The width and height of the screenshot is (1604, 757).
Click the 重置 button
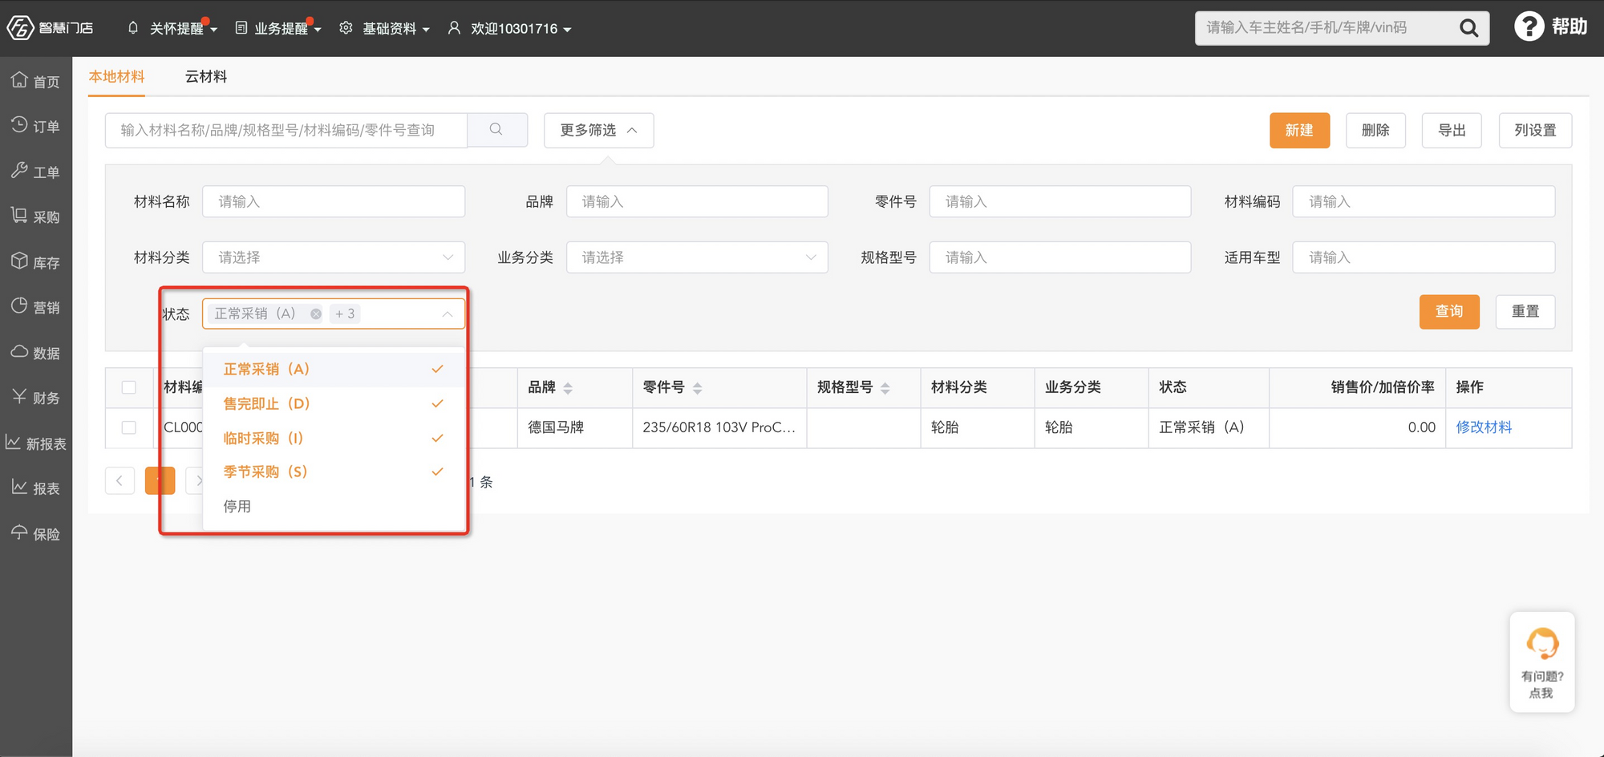1525,311
